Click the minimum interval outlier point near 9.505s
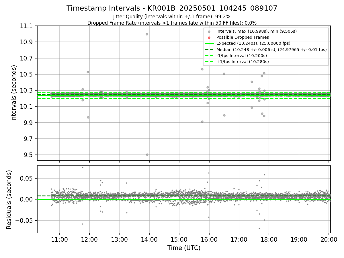This screenshot has width=344, height=258. pyautogui.click(x=147, y=155)
